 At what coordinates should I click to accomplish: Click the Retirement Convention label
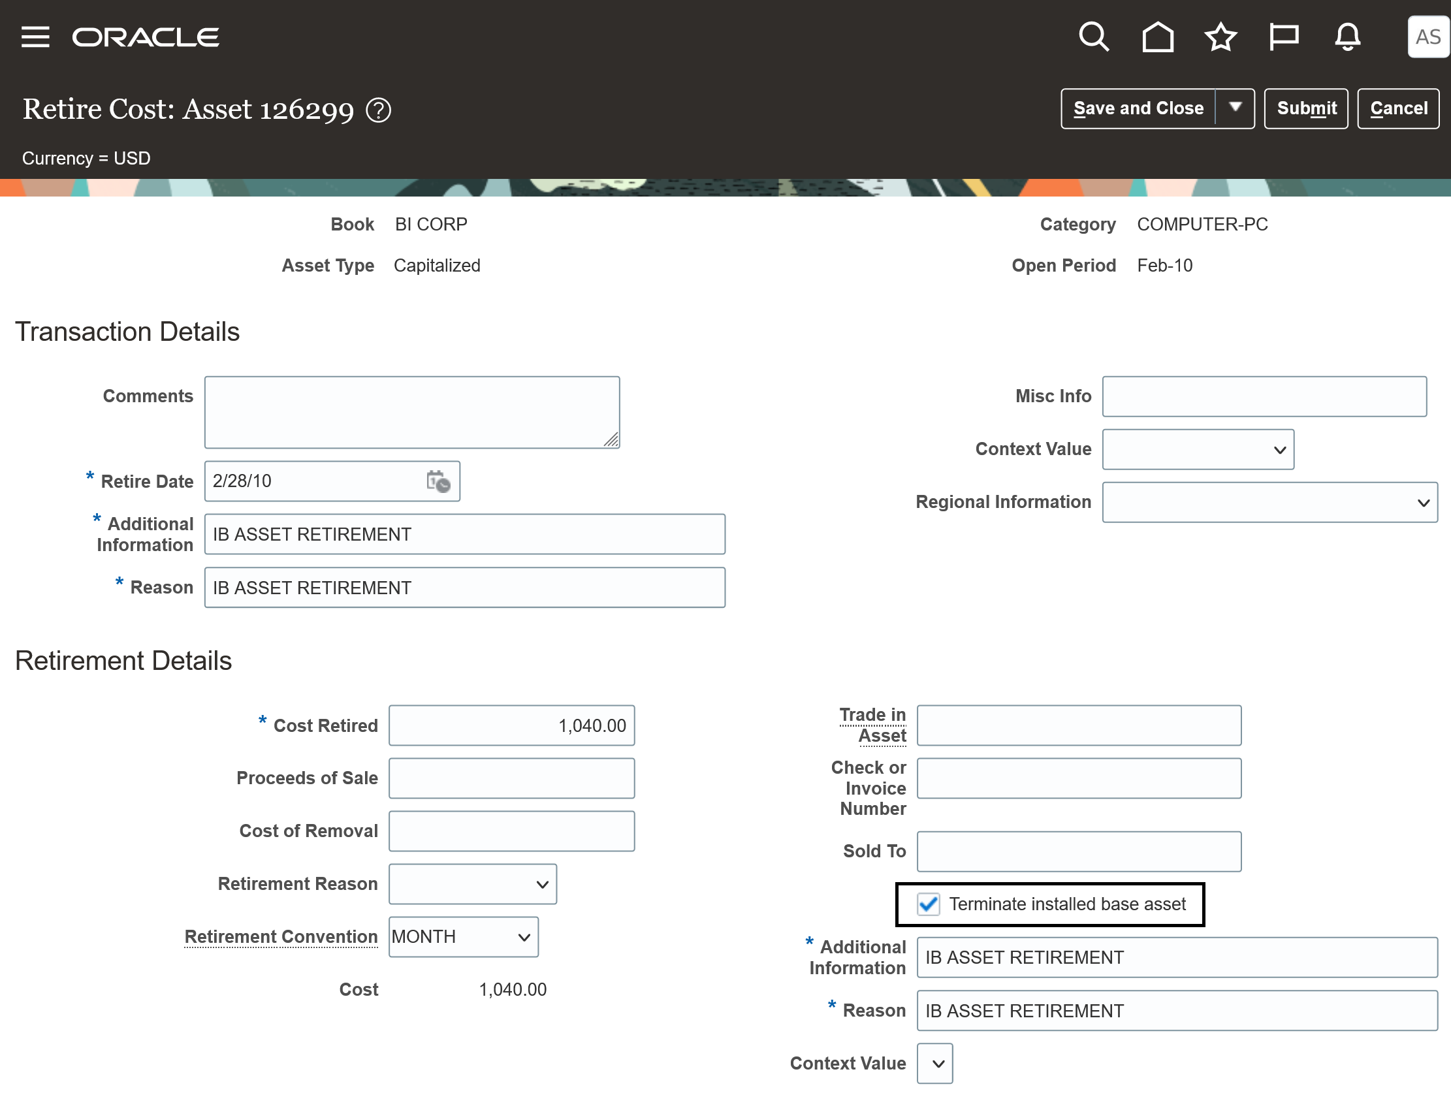click(x=281, y=938)
